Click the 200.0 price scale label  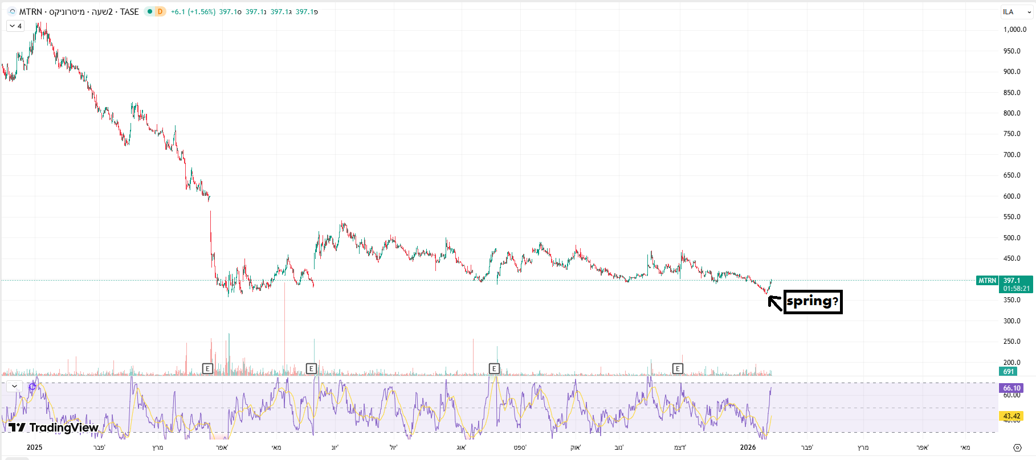[x=1012, y=363]
